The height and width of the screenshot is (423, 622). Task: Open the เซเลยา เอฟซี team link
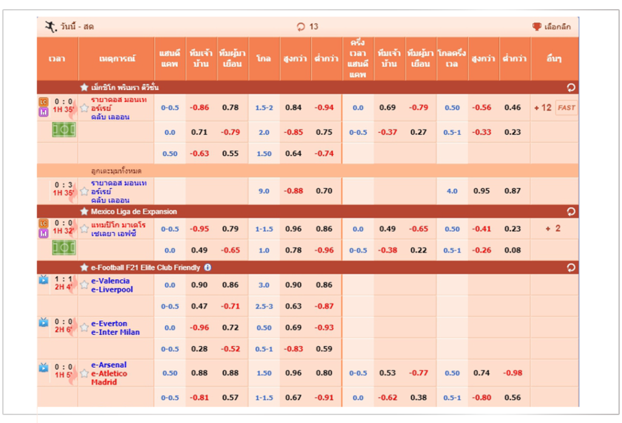114,234
